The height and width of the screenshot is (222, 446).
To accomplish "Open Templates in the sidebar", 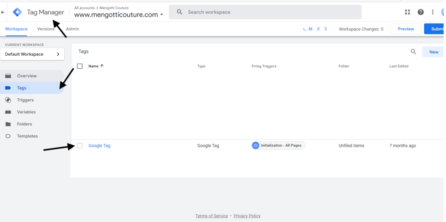I will [x=32, y=136].
